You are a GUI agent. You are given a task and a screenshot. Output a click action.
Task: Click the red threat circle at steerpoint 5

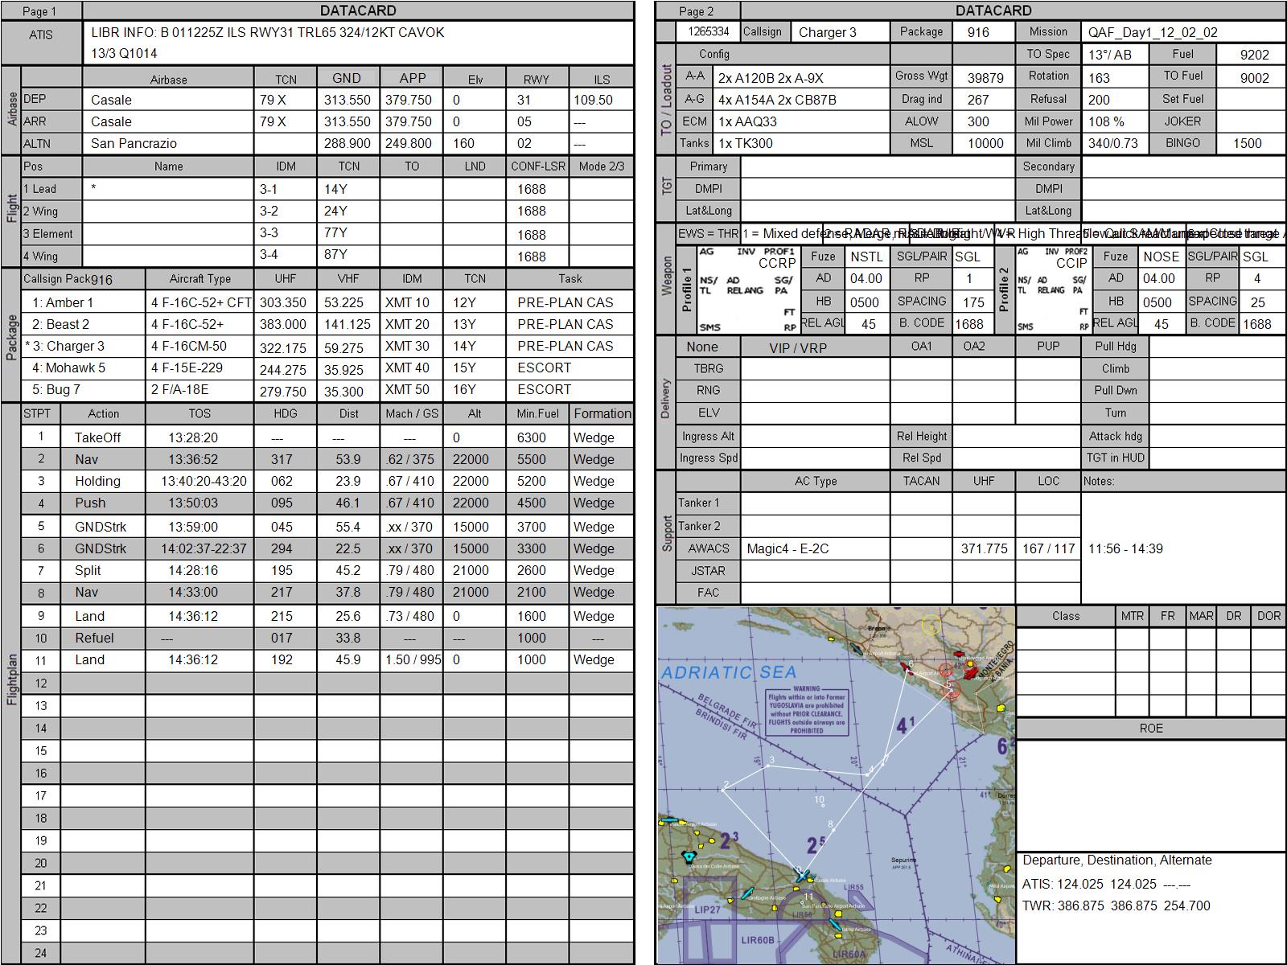[952, 690]
